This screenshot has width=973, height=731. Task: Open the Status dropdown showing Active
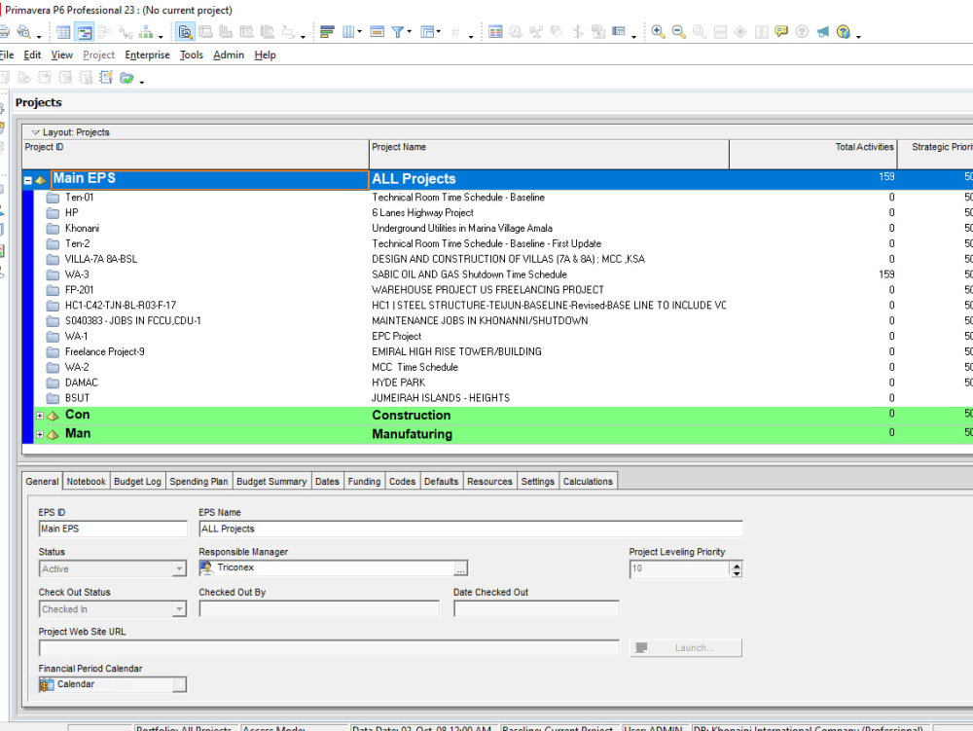[x=179, y=569]
